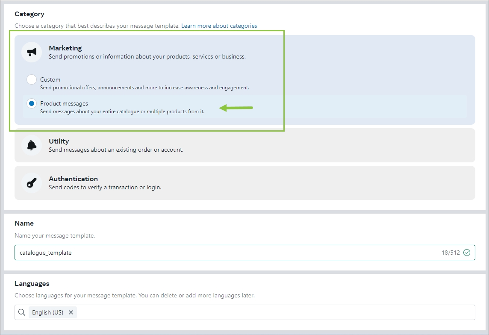Click the 18/512 character counter

pyautogui.click(x=451, y=253)
